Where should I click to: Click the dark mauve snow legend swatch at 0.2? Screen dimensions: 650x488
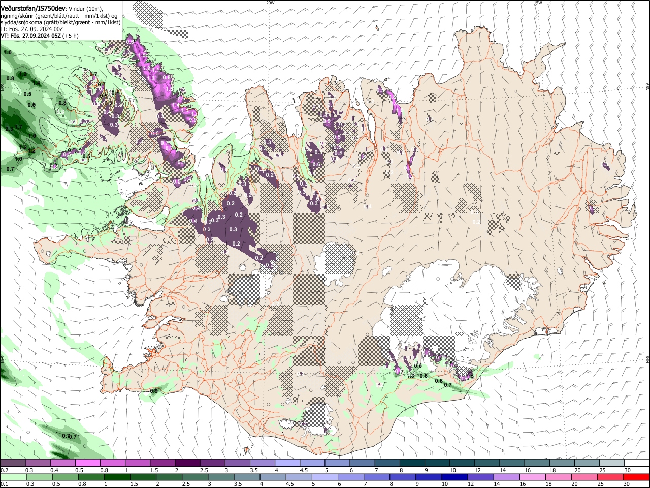tap(13, 463)
